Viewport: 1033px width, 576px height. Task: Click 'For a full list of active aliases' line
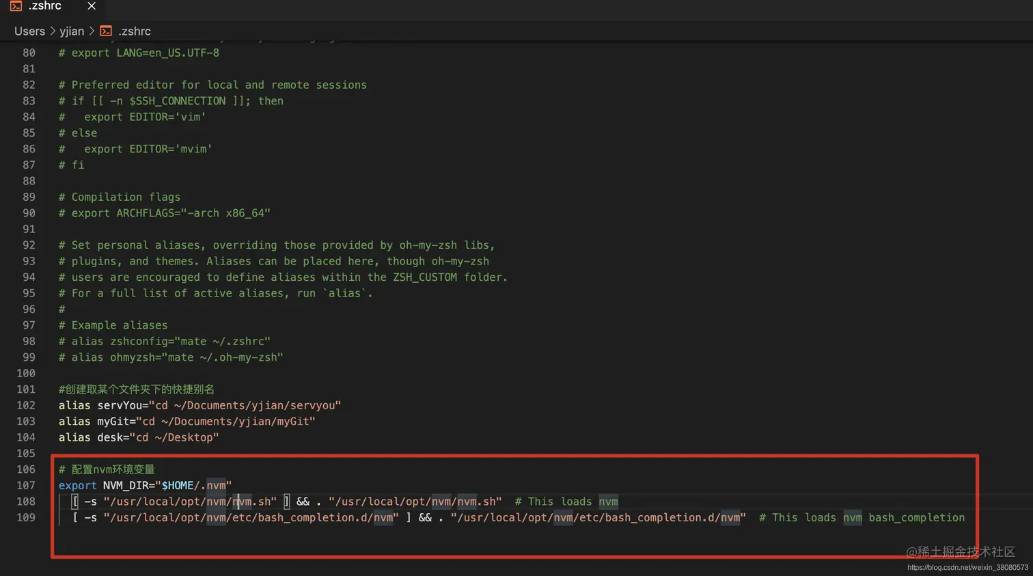click(216, 293)
